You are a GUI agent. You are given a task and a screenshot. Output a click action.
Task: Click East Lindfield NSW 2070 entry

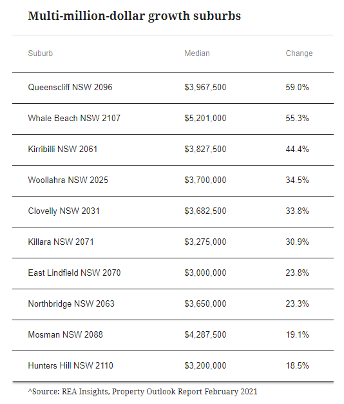tap(74, 273)
